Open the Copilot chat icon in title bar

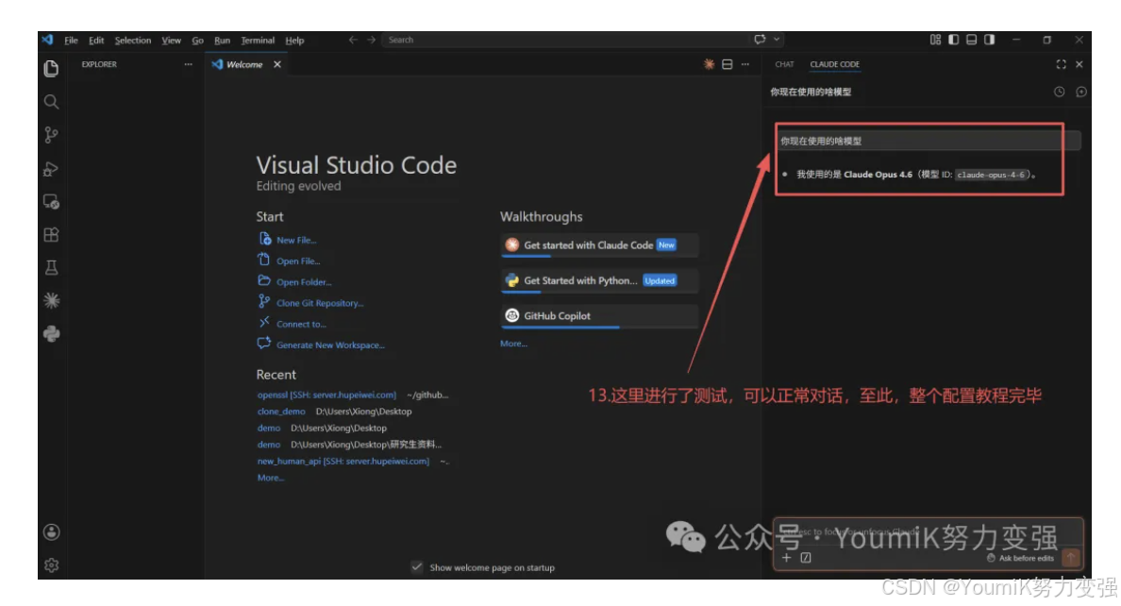click(x=760, y=40)
